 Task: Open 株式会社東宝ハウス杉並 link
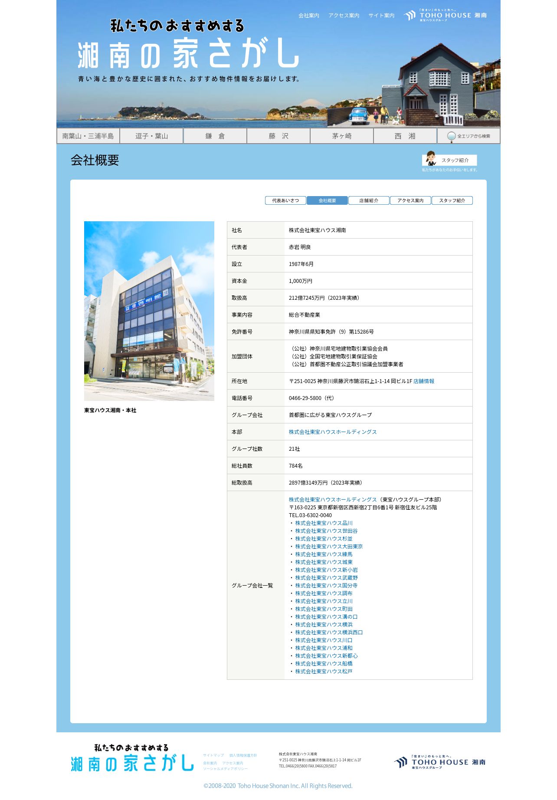click(x=324, y=539)
